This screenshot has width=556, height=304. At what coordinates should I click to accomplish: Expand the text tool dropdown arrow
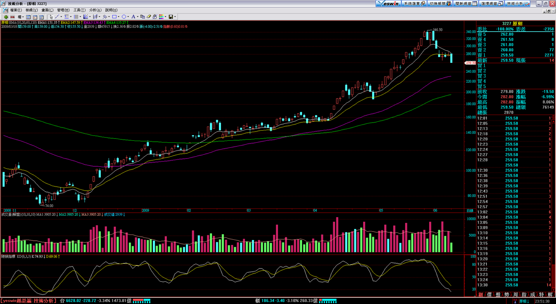(x=138, y=17)
